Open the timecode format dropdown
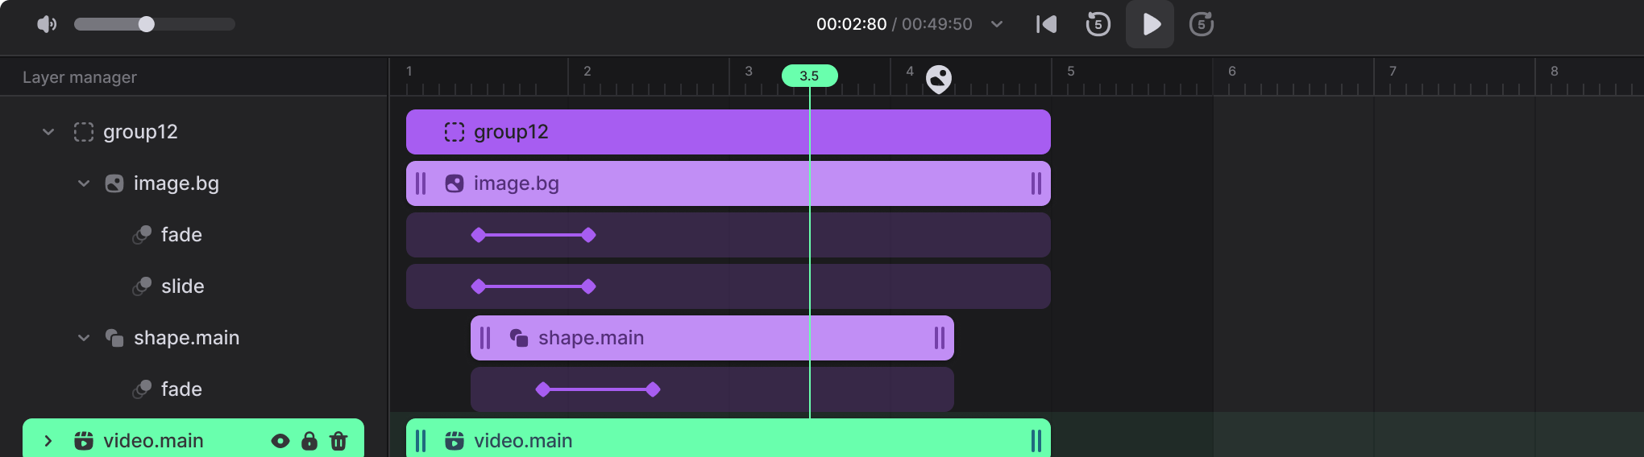 (x=997, y=24)
